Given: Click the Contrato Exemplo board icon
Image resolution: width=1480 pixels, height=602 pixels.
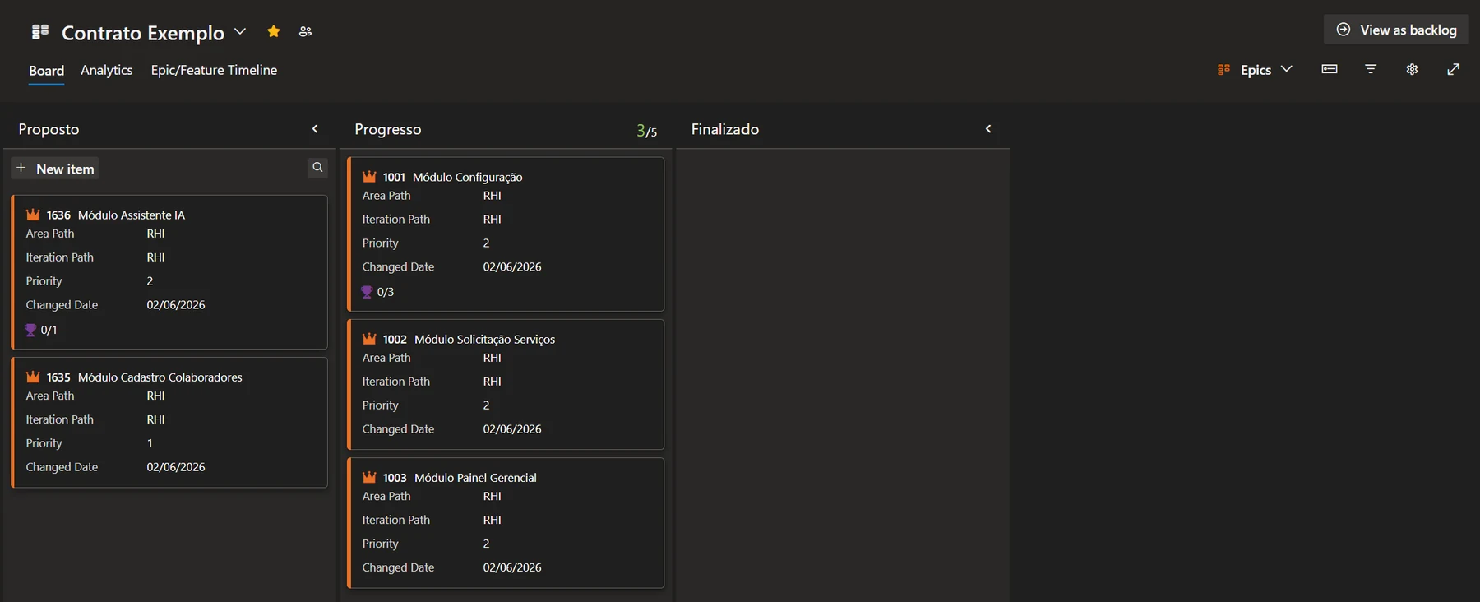Looking at the screenshot, I should (x=40, y=32).
